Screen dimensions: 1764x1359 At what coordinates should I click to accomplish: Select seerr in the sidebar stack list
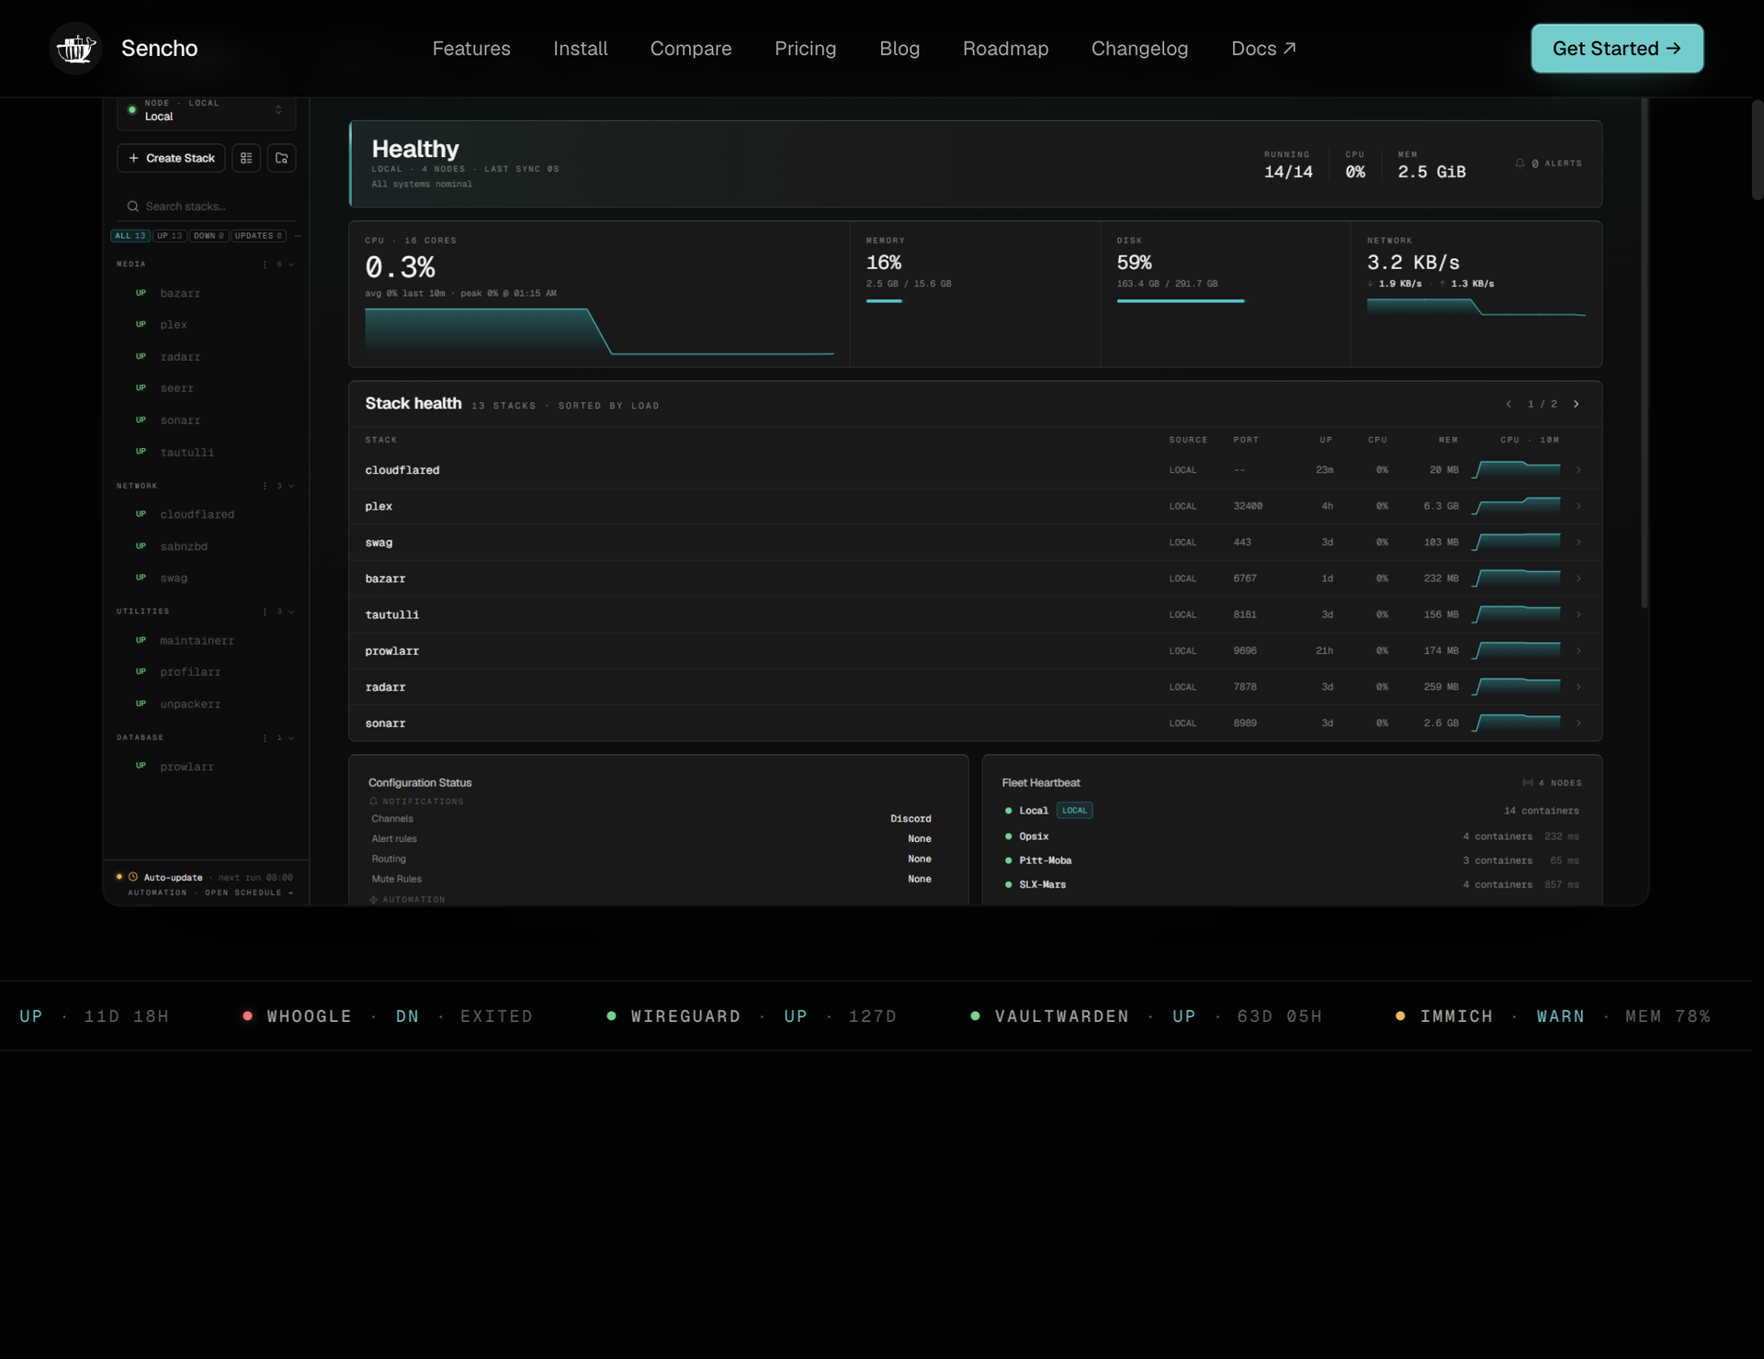click(x=176, y=389)
